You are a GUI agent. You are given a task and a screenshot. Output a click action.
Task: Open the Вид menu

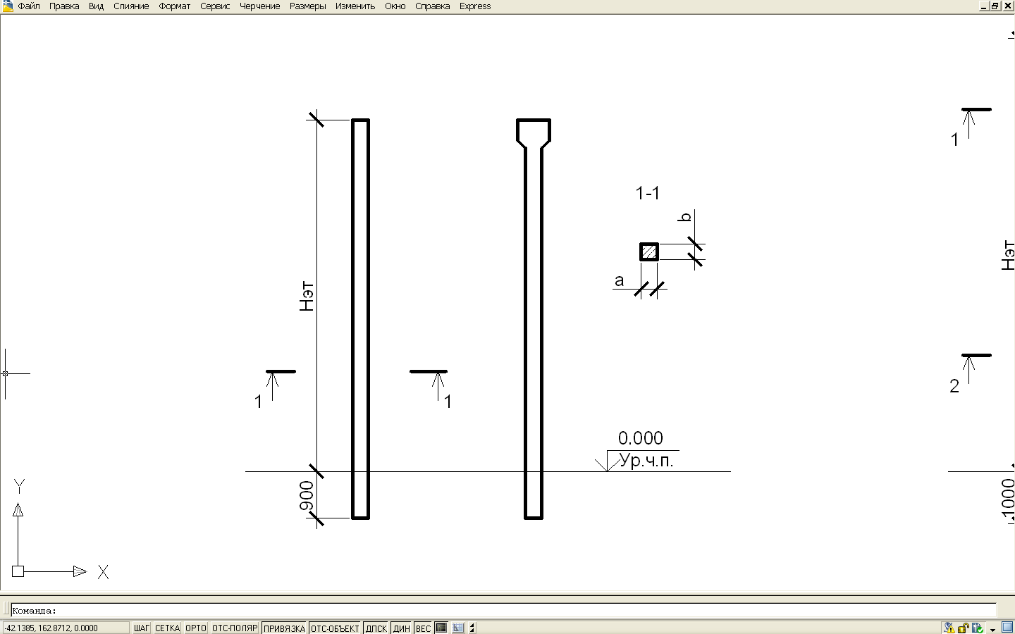(x=97, y=6)
